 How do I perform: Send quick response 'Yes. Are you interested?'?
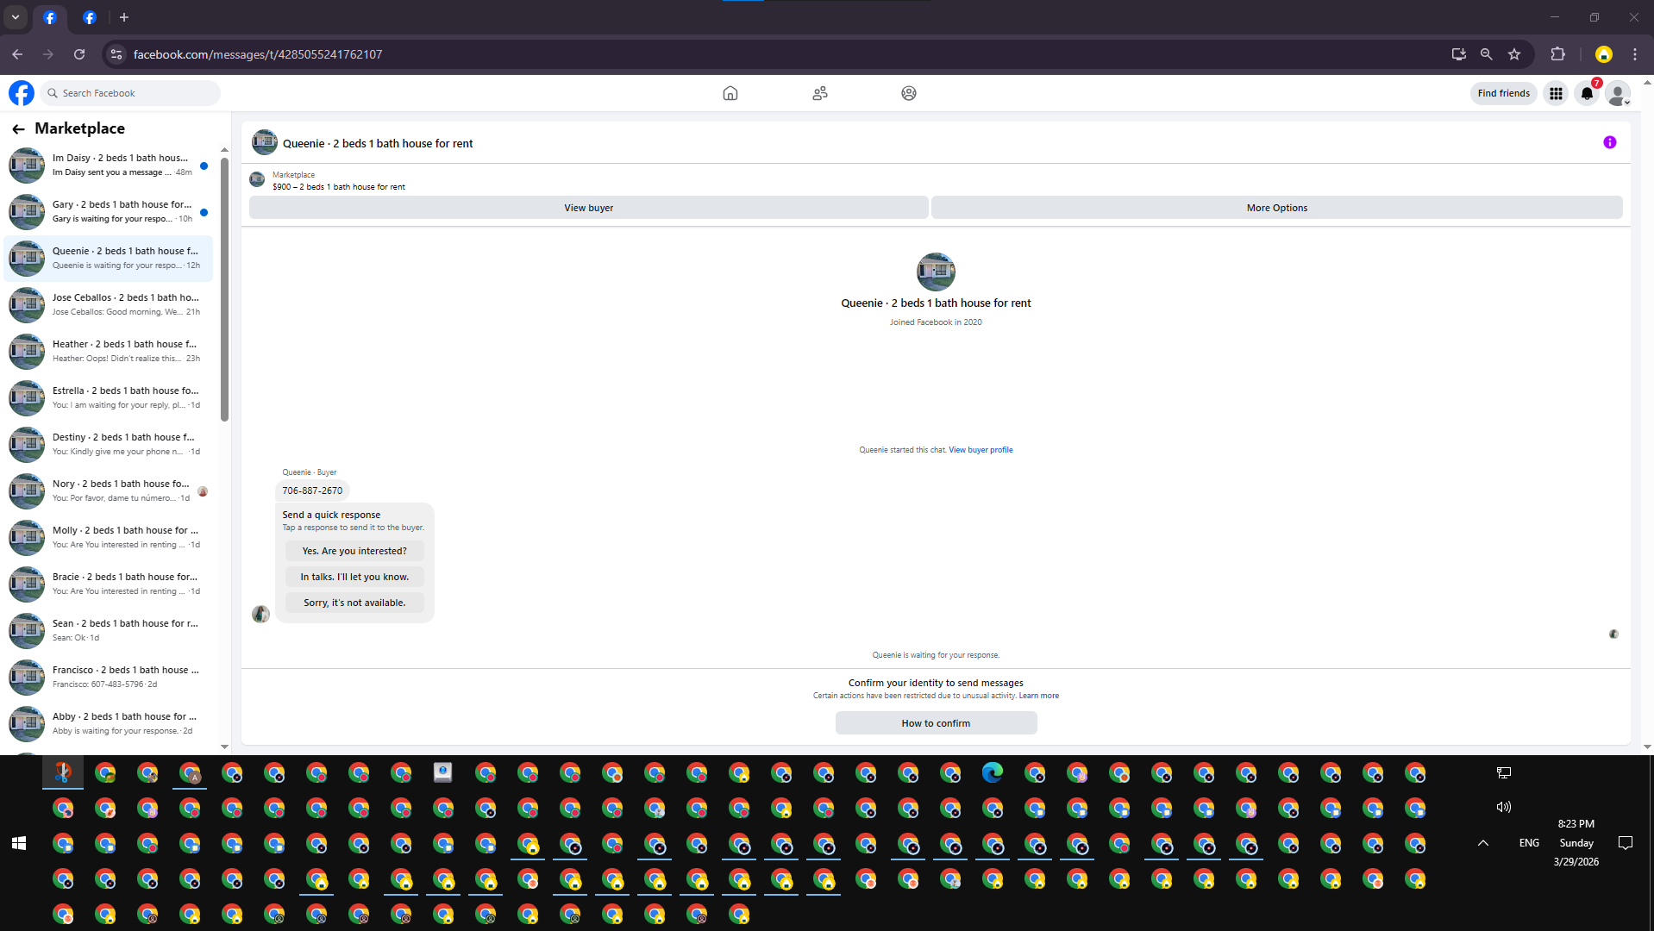click(x=354, y=551)
